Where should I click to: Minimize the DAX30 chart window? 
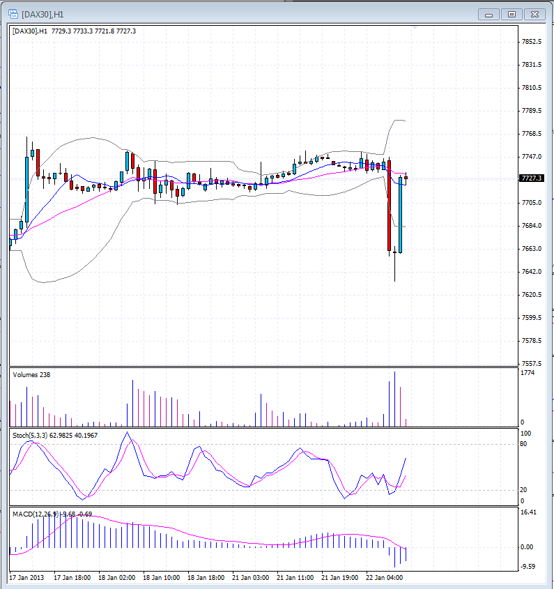coord(490,14)
